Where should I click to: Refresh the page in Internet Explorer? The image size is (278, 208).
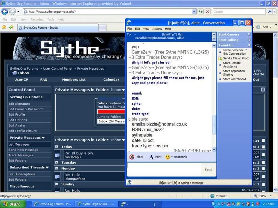pos(201,12)
